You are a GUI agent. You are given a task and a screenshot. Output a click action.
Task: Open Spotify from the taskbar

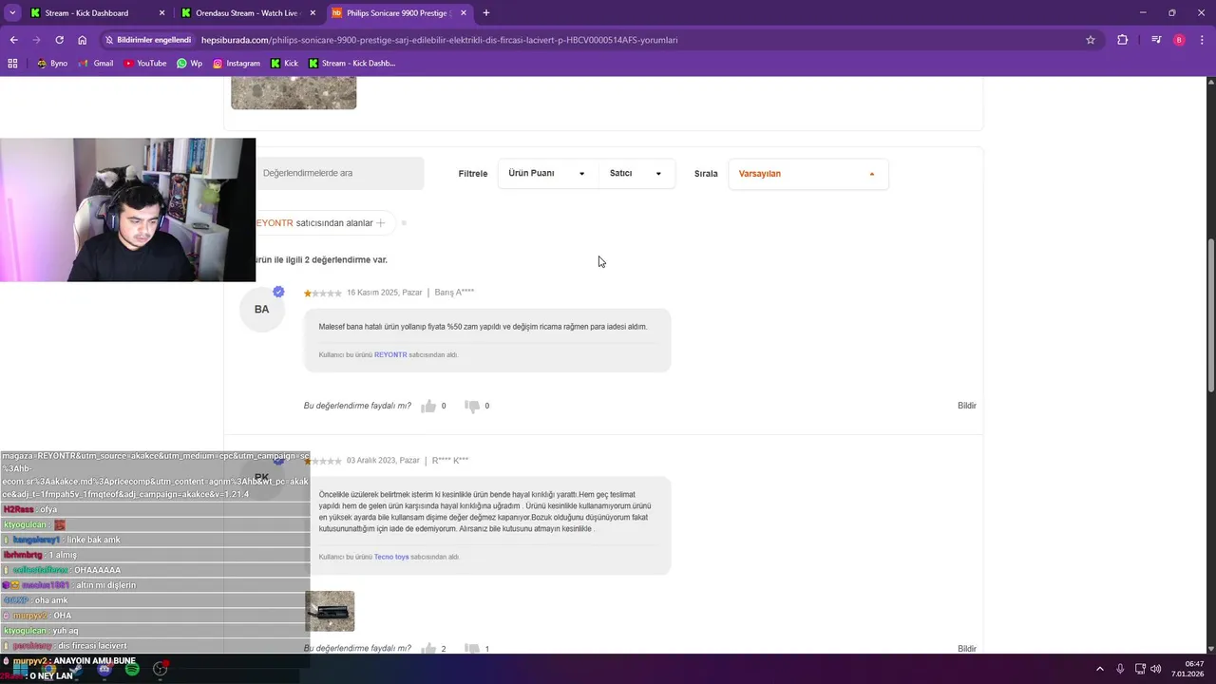[x=132, y=669]
